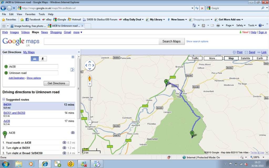Screen dimensions: 269x168
Task: Click the RSS feeds icon
Action: 203,26
